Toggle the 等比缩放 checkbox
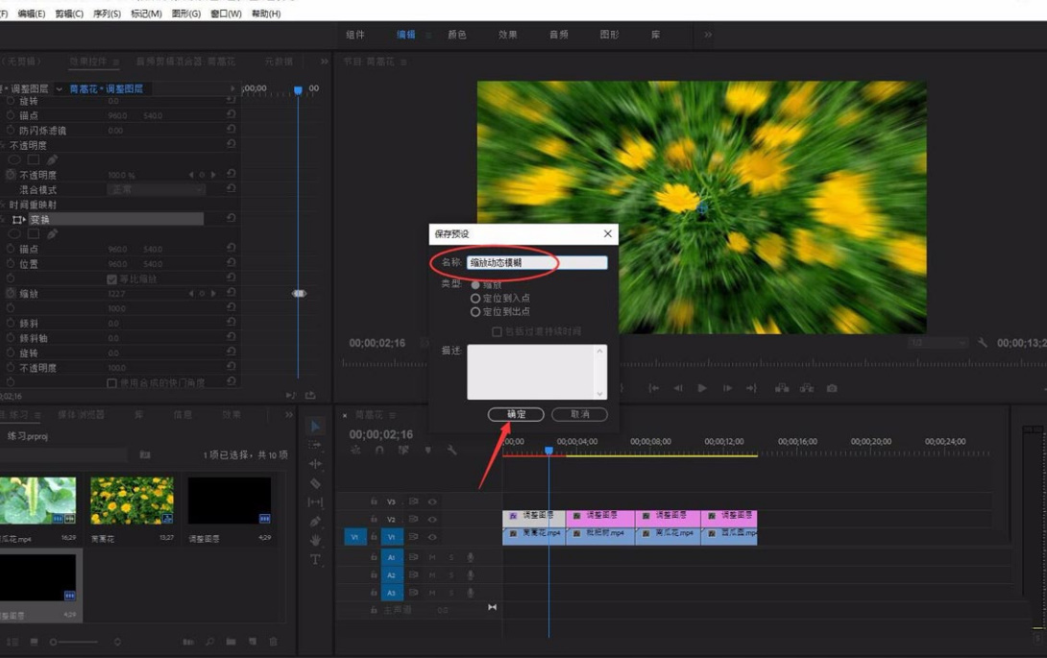The height and width of the screenshot is (658, 1047). tap(111, 280)
